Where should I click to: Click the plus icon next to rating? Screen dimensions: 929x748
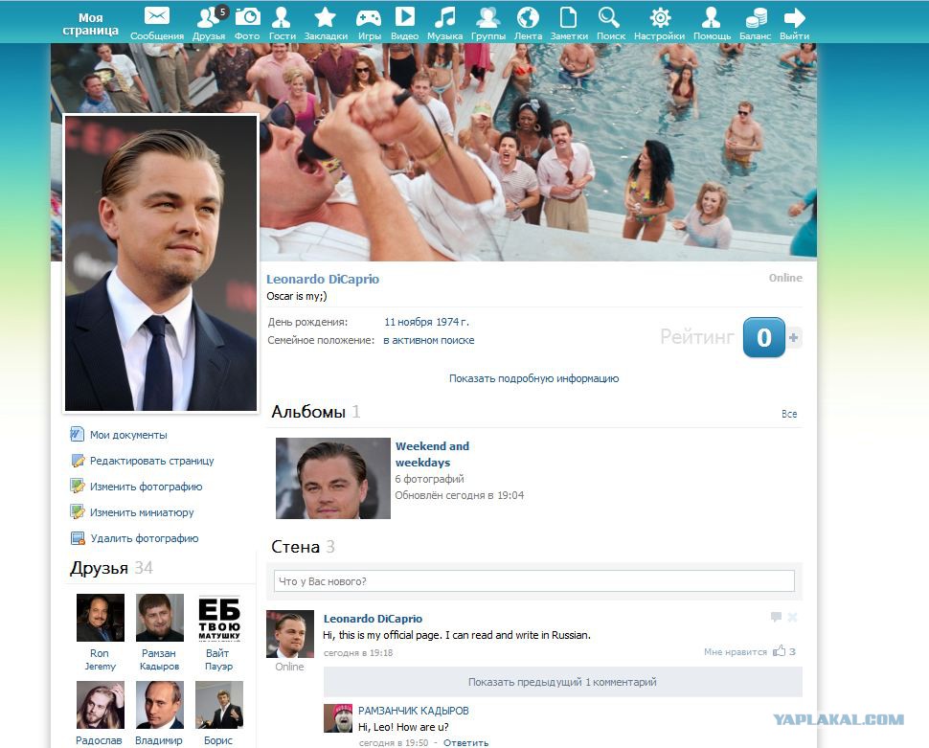pyautogui.click(x=793, y=338)
